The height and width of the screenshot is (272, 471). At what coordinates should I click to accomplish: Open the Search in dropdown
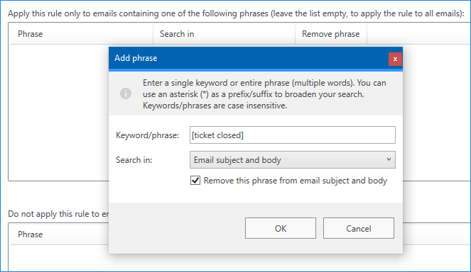point(292,160)
